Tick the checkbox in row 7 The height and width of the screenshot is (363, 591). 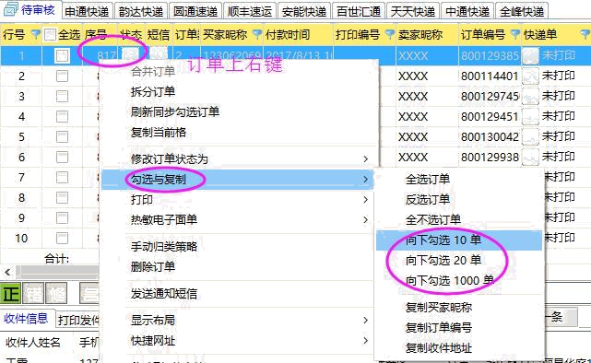click(62, 178)
